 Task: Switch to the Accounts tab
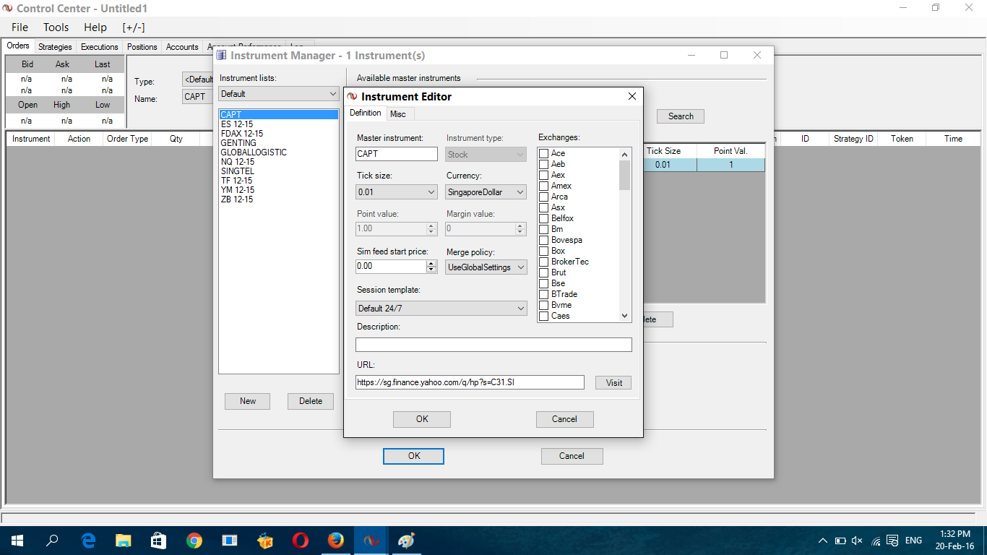[182, 47]
